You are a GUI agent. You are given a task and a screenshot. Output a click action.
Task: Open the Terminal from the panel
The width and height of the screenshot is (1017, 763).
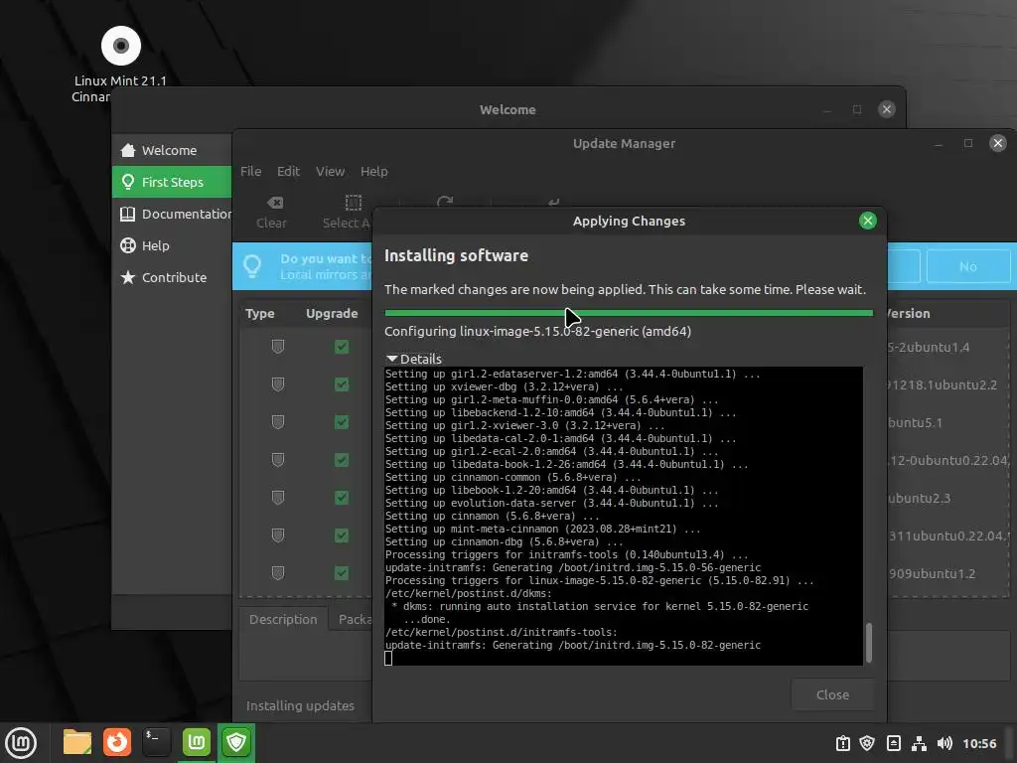click(157, 742)
